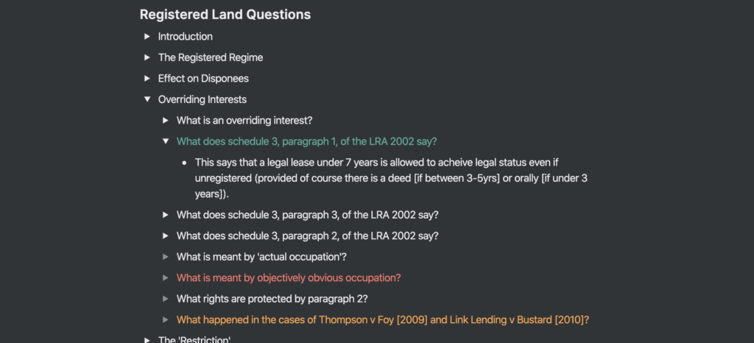
Task: Expand Thompson v Foy cases arrow
Action: [x=166, y=319]
